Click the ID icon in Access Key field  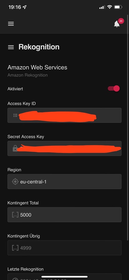coord(15,115)
